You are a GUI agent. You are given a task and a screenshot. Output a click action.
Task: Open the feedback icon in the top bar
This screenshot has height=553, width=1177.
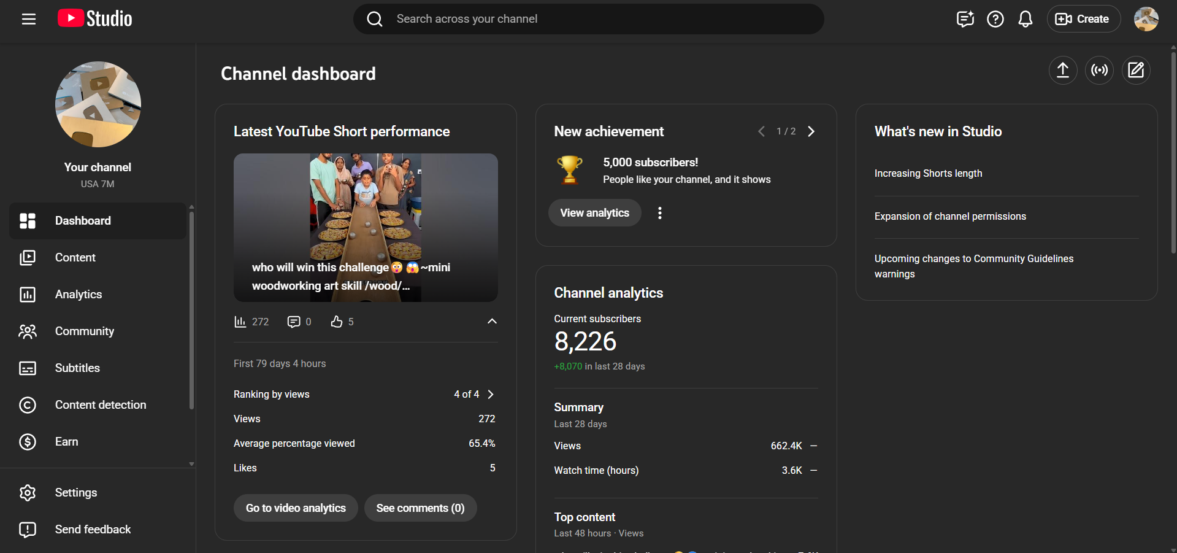(x=965, y=19)
